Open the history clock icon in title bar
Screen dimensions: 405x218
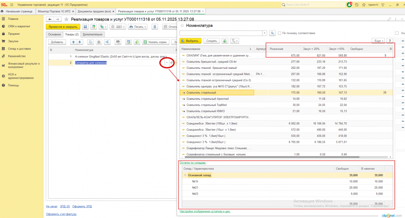pyautogui.click(x=357, y=4)
